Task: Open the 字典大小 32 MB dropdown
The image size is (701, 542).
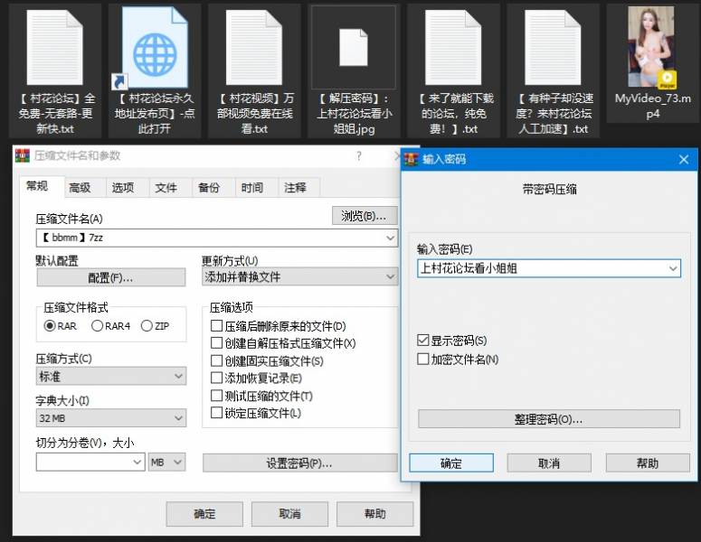Action: tap(111, 418)
